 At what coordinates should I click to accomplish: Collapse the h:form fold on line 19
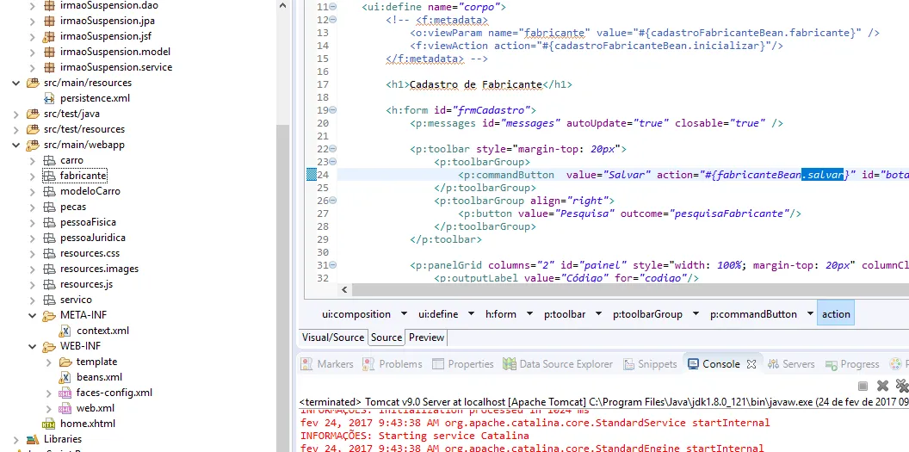point(333,110)
